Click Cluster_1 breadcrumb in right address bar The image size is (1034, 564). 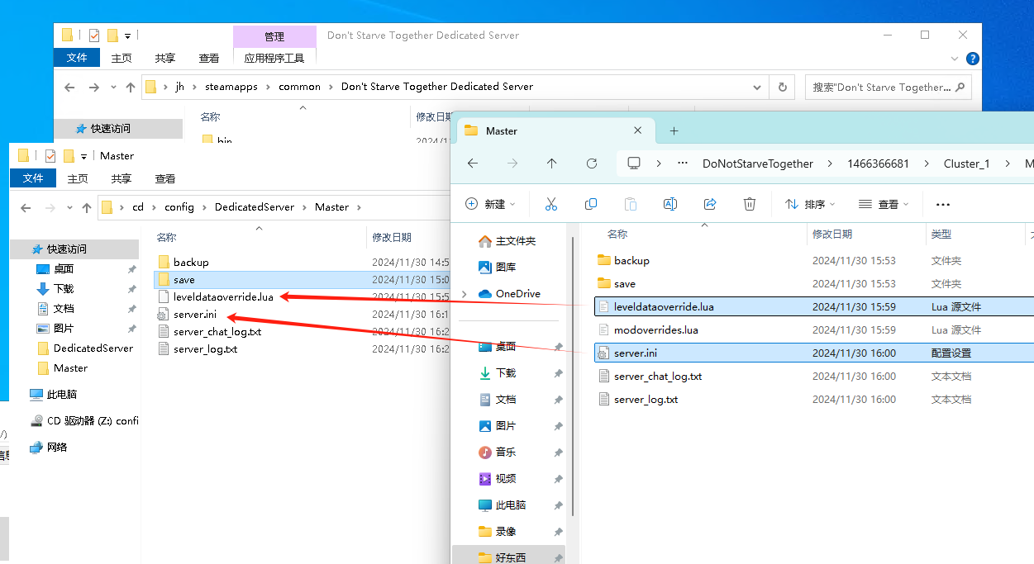click(x=966, y=164)
